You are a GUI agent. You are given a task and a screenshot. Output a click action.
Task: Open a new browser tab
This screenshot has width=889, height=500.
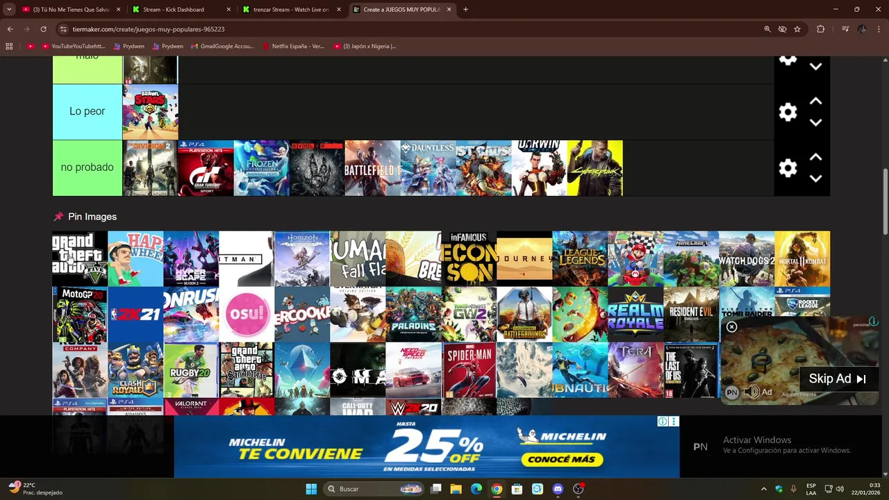[465, 10]
